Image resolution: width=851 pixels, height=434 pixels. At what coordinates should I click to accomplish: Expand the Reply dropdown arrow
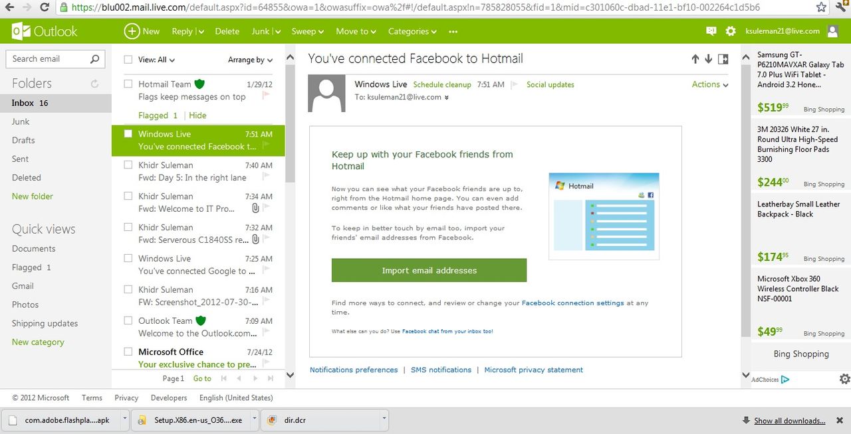[x=200, y=32]
